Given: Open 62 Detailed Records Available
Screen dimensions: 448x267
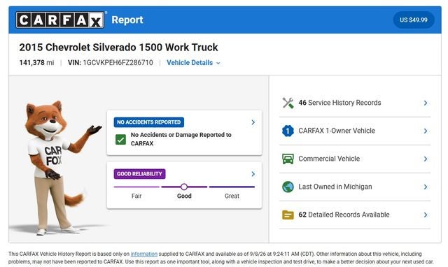Looking at the screenshot, I should (355, 215).
